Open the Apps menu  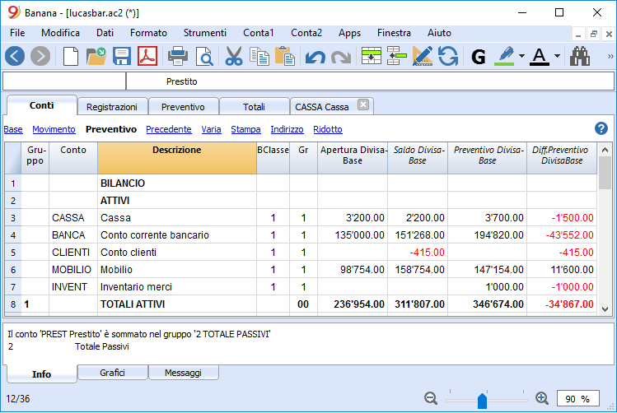tap(350, 33)
